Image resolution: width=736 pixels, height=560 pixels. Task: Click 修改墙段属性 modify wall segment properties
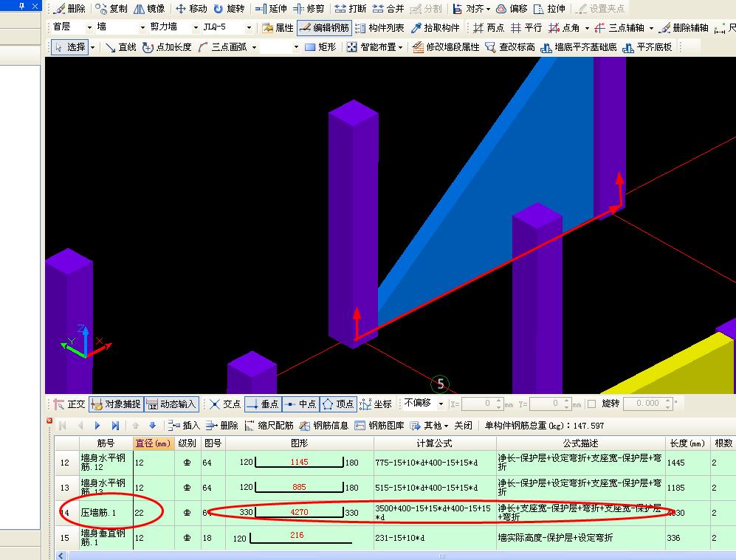pos(447,47)
